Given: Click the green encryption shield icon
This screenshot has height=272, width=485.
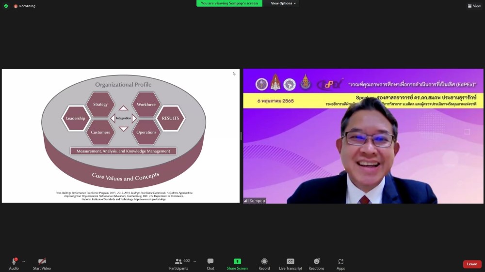Looking at the screenshot, I should [x=6, y=6].
